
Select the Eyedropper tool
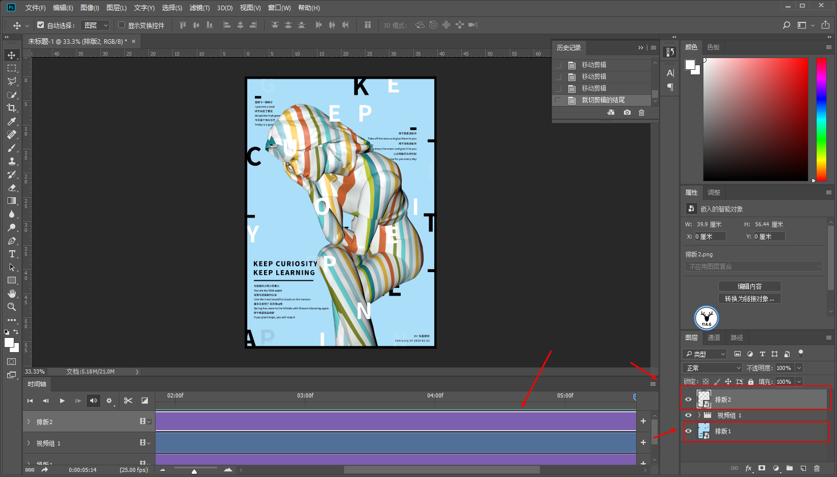(x=12, y=121)
